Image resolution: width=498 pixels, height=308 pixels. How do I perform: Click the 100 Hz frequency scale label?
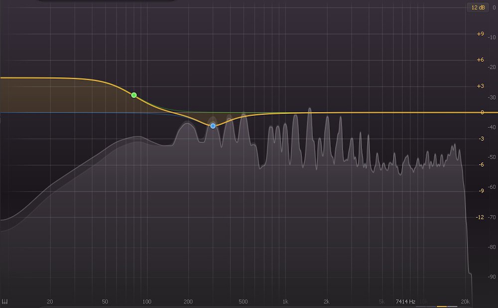pyautogui.click(x=147, y=301)
